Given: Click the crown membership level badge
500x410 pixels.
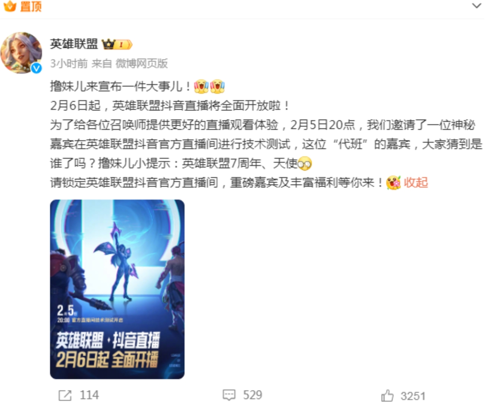Looking at the screenshot, I should [x=117, y=44].
